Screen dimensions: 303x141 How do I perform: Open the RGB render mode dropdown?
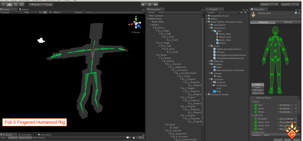tap(30, 12)
